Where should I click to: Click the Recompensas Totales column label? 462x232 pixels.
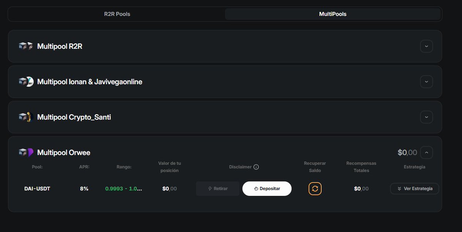361,167
